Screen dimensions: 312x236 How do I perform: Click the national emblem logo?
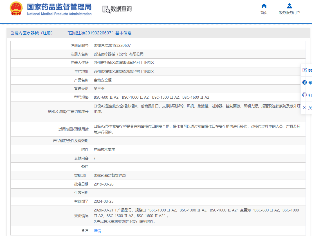(x=16, y=8)
